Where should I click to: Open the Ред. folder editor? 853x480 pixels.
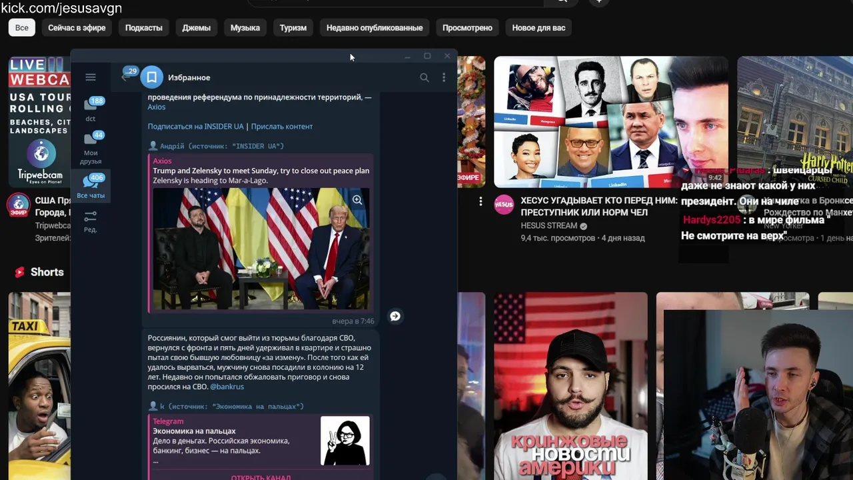tap(91, 221)
